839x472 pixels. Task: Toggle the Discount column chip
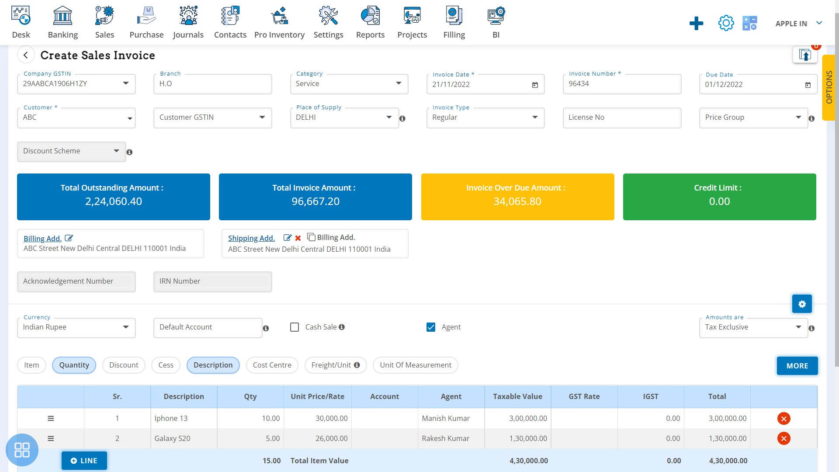pos(124,365)
